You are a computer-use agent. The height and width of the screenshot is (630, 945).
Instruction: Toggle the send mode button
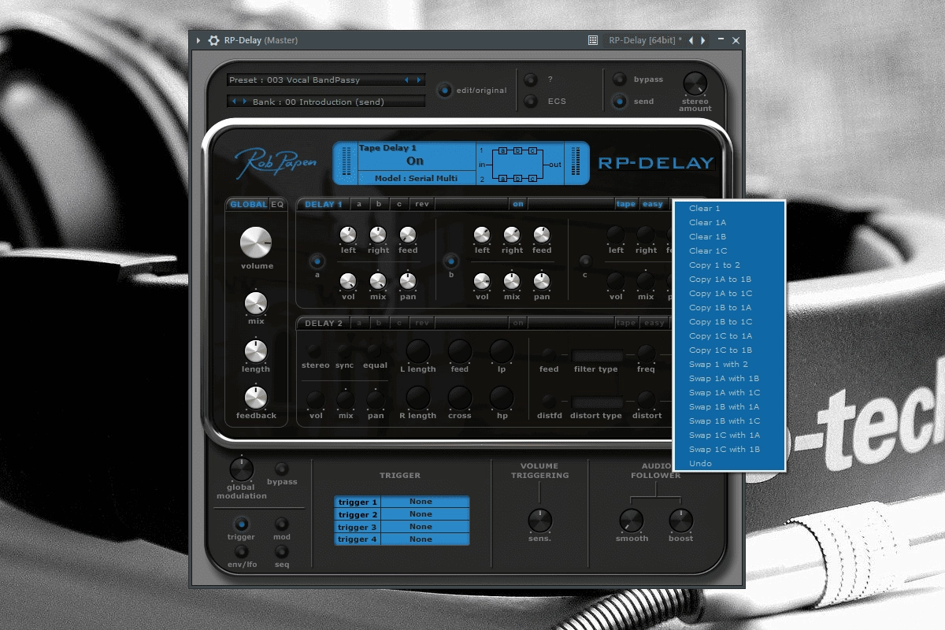click(x=620, y=101)
